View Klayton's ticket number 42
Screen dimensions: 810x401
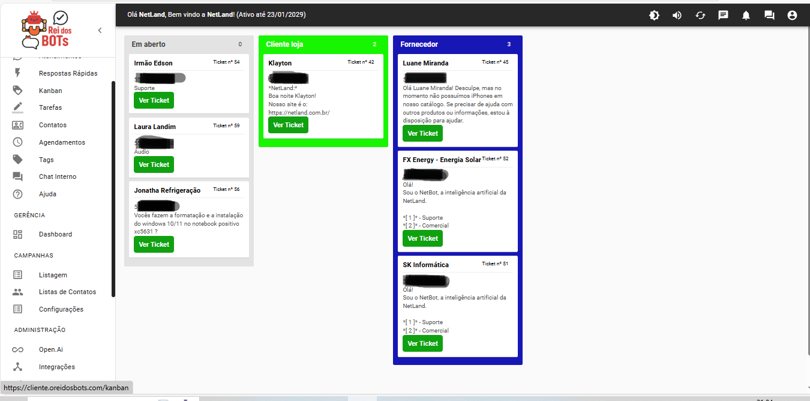pos(288,125)
